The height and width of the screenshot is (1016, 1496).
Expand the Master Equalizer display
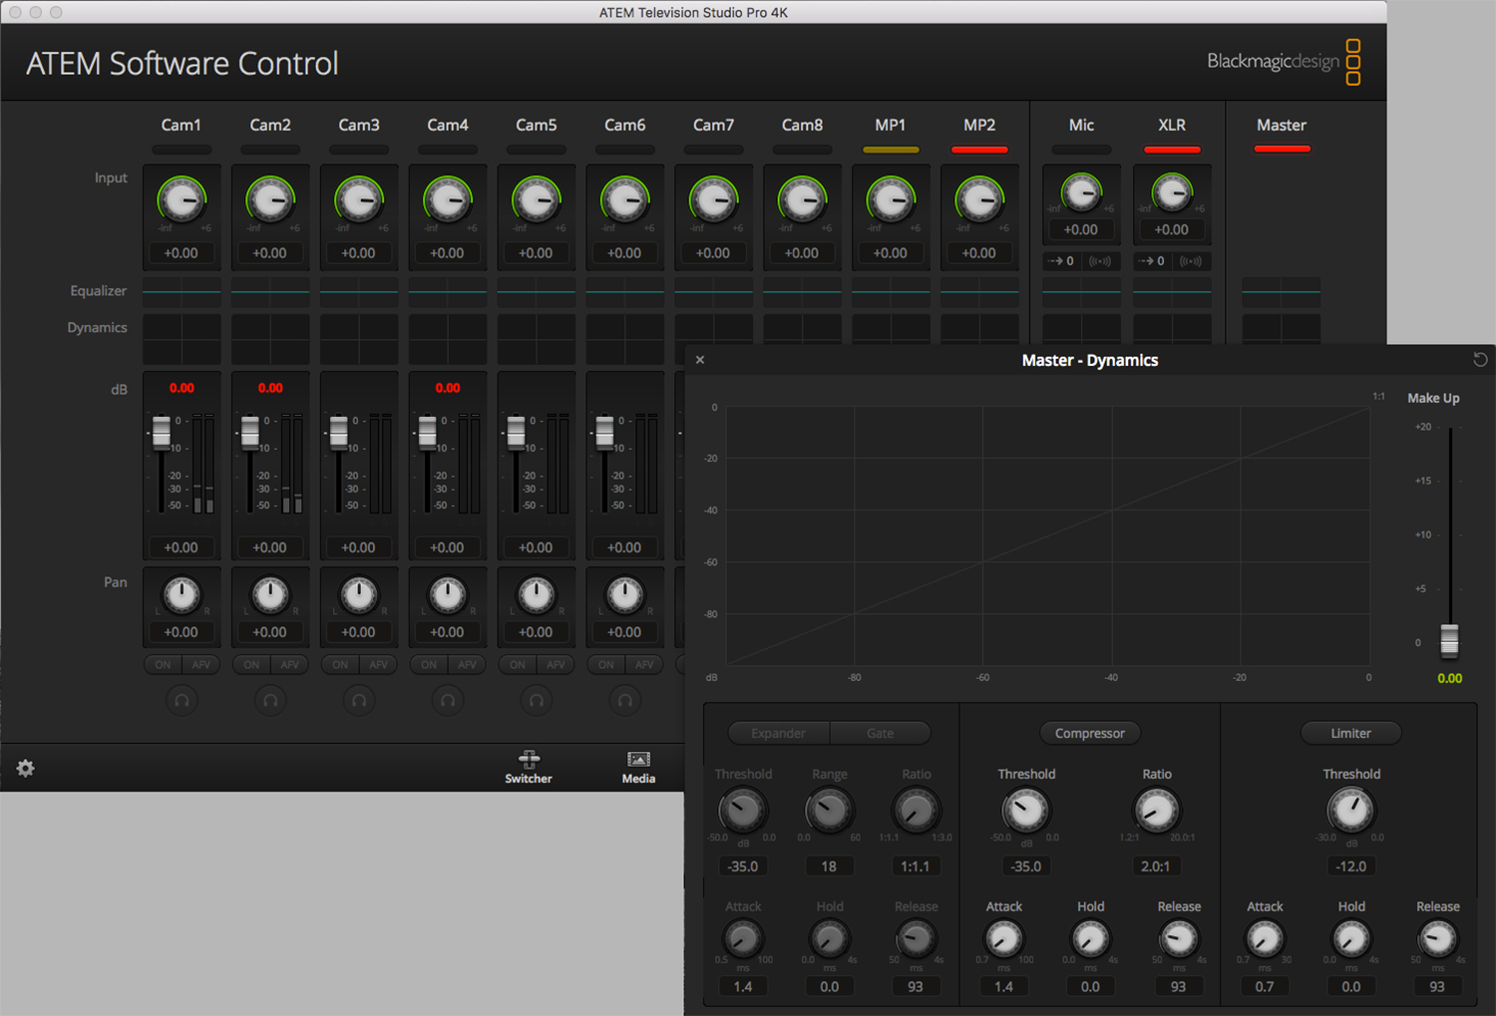coord(1281,291)
